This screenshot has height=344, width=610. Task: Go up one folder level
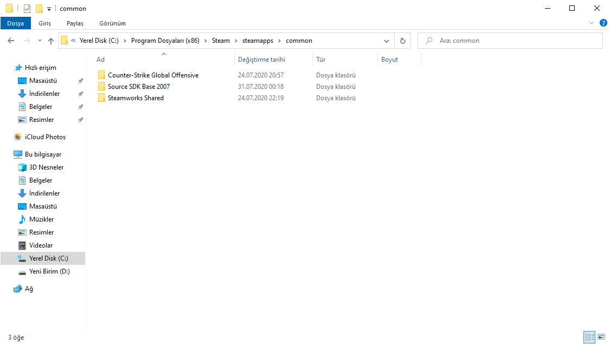pos(51,41)
